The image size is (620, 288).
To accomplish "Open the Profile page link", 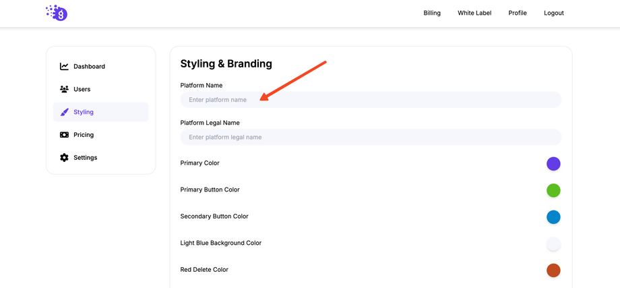I will 518,13.
